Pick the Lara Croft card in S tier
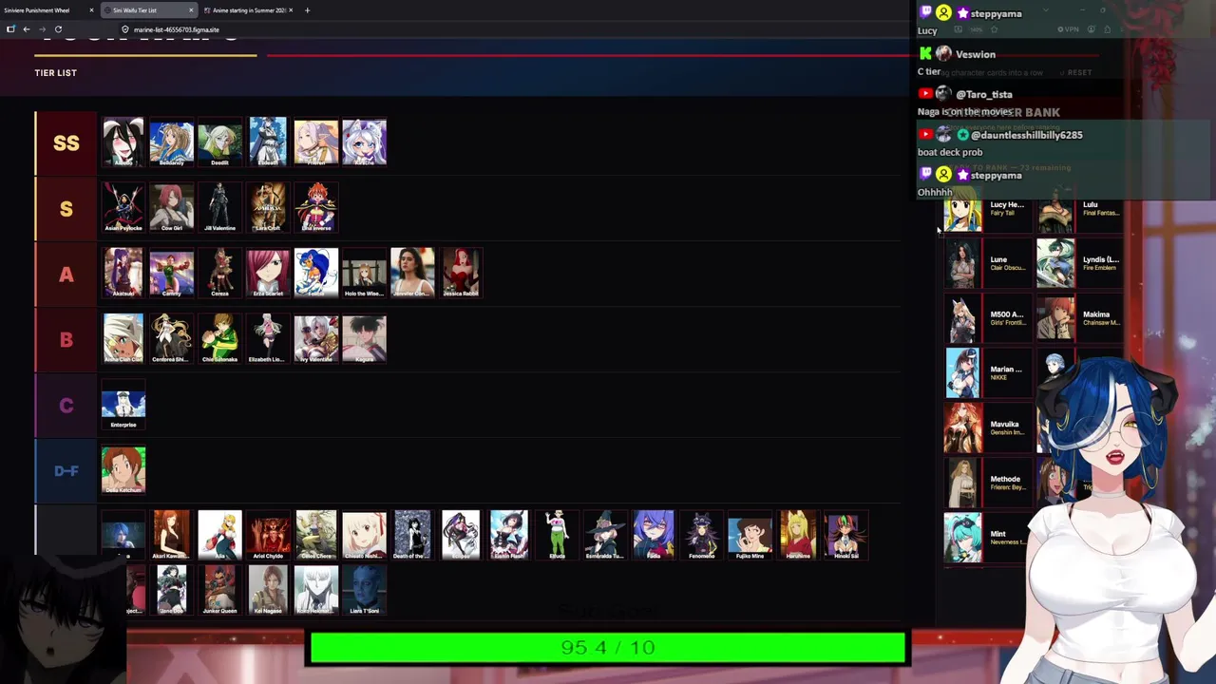 click(268, 208)
